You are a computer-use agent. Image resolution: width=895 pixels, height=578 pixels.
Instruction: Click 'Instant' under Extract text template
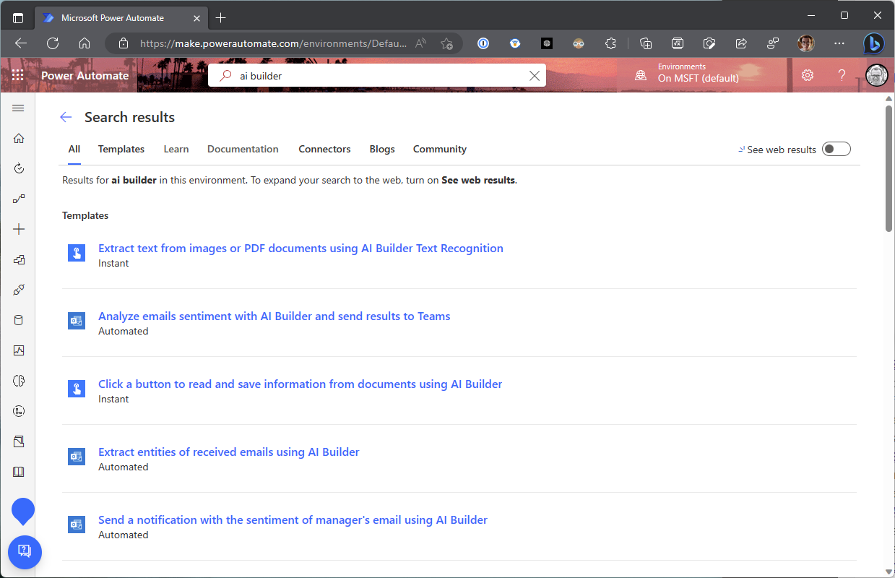point(113,263)
